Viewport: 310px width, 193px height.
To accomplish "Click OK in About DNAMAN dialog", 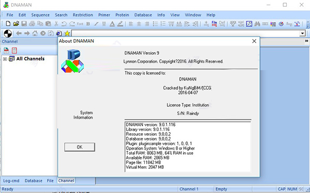I will tap(80, 147).
